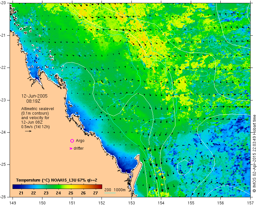Click colorbar tick label '21'
The image size is (257, 206).
tap(21, 193)
